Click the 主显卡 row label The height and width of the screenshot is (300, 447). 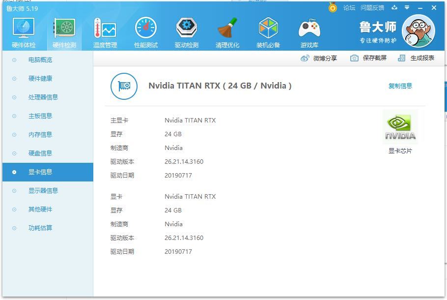tap(119, 120)
